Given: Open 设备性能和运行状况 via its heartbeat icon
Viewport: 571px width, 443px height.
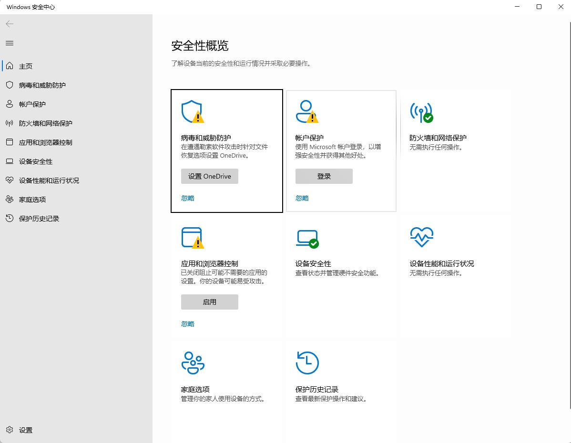Looking at the screenshot, I should pos(422,237).
